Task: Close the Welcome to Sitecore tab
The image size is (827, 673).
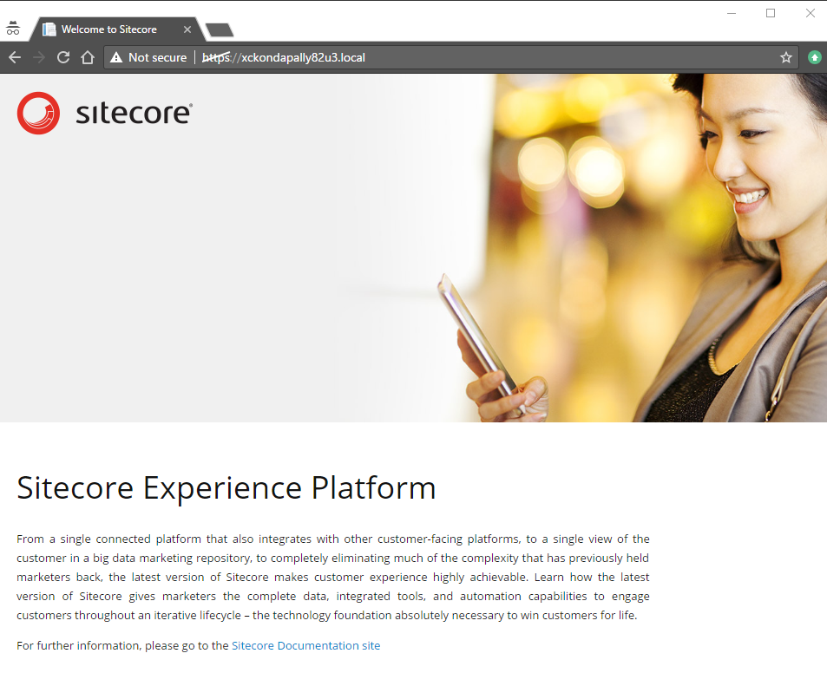Action: [x=187, y=29]
